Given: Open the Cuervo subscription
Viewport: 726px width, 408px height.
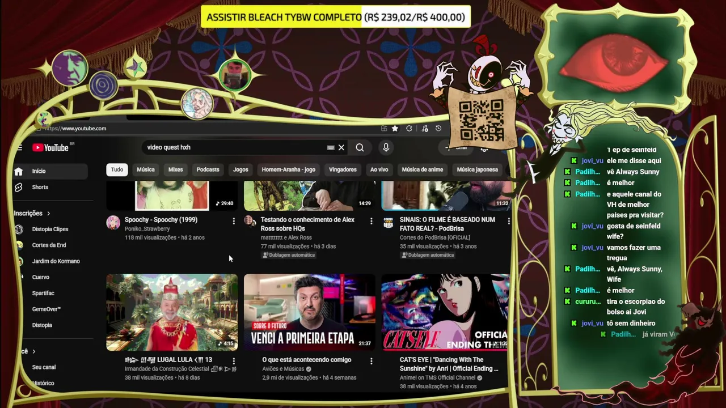Looking at the screenshot, I should 41,277.
